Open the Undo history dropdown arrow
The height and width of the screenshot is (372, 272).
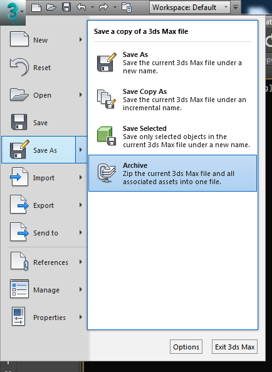click(x=92, y=8)
